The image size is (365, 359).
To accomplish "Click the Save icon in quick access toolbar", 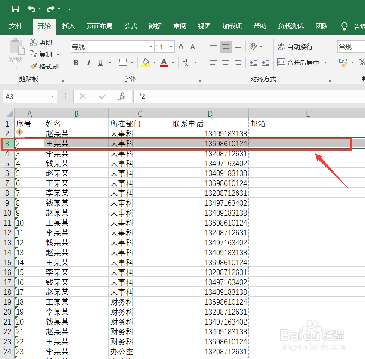I will pos(15,9).
